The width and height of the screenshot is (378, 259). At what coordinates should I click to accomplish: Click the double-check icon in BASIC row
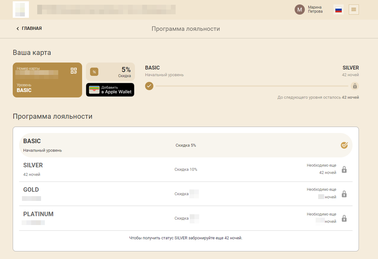tap(344, 145)
